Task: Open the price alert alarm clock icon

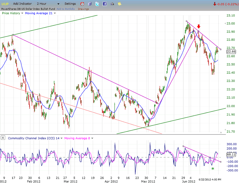Action: 82,4
